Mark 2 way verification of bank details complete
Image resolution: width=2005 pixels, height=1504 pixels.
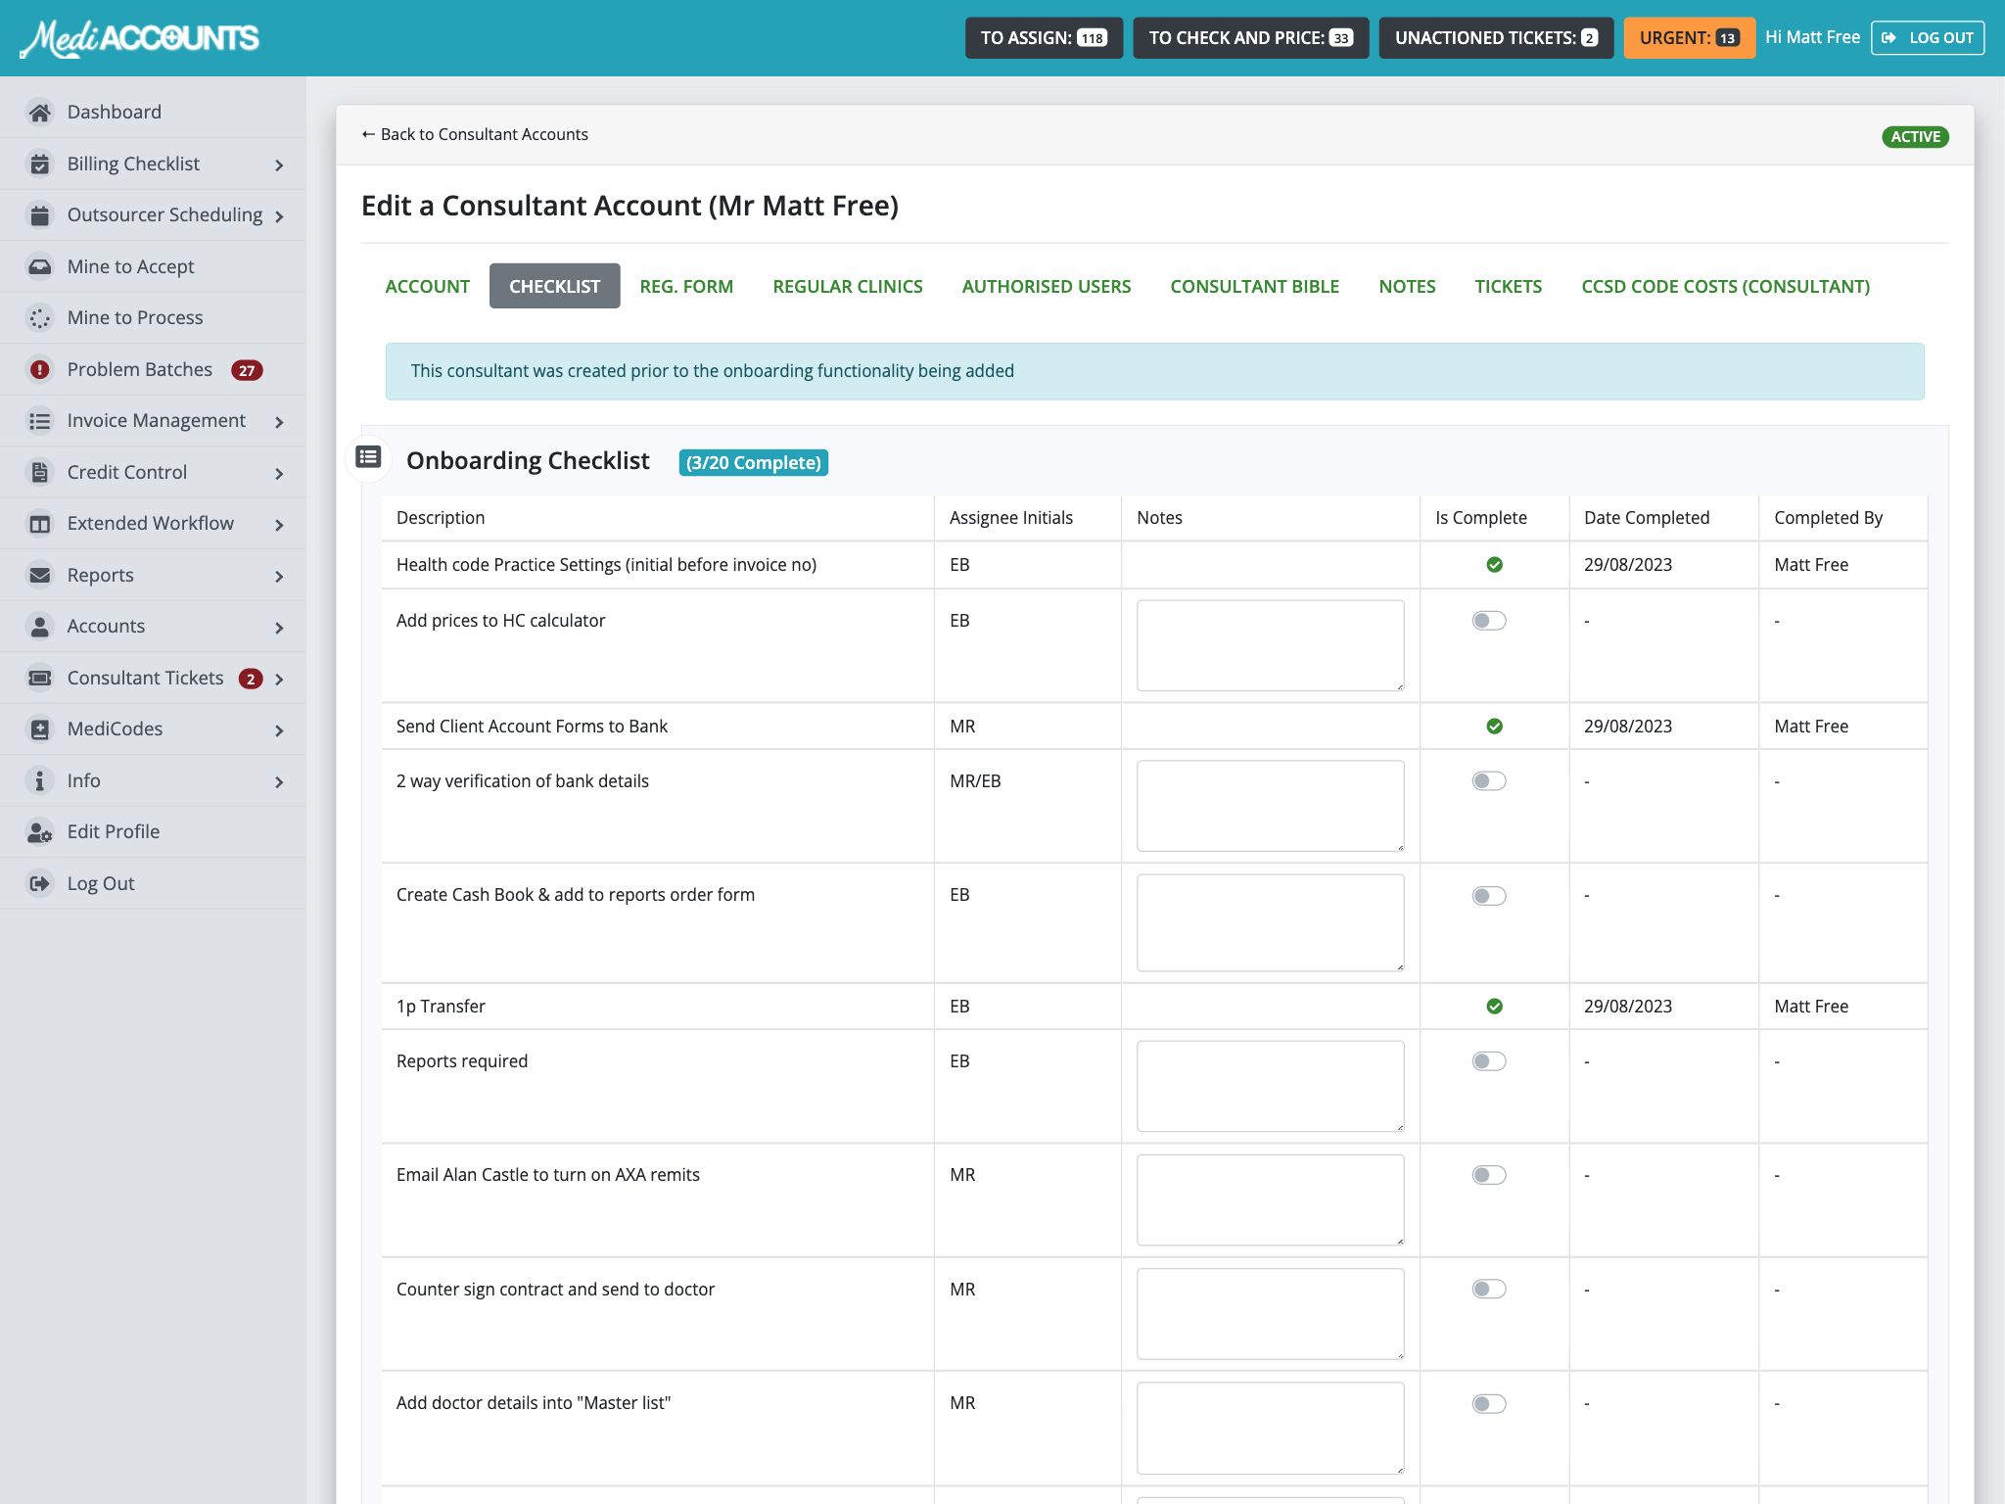pos(1488,781)
